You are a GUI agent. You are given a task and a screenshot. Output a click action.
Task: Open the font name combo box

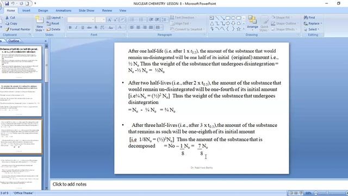[x=81, y=20]
